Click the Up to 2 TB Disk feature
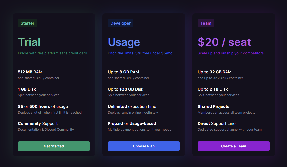 pos(213,89)
